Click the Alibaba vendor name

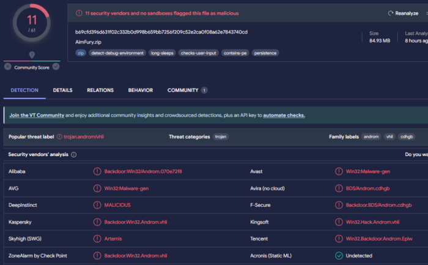pos(17,171)
